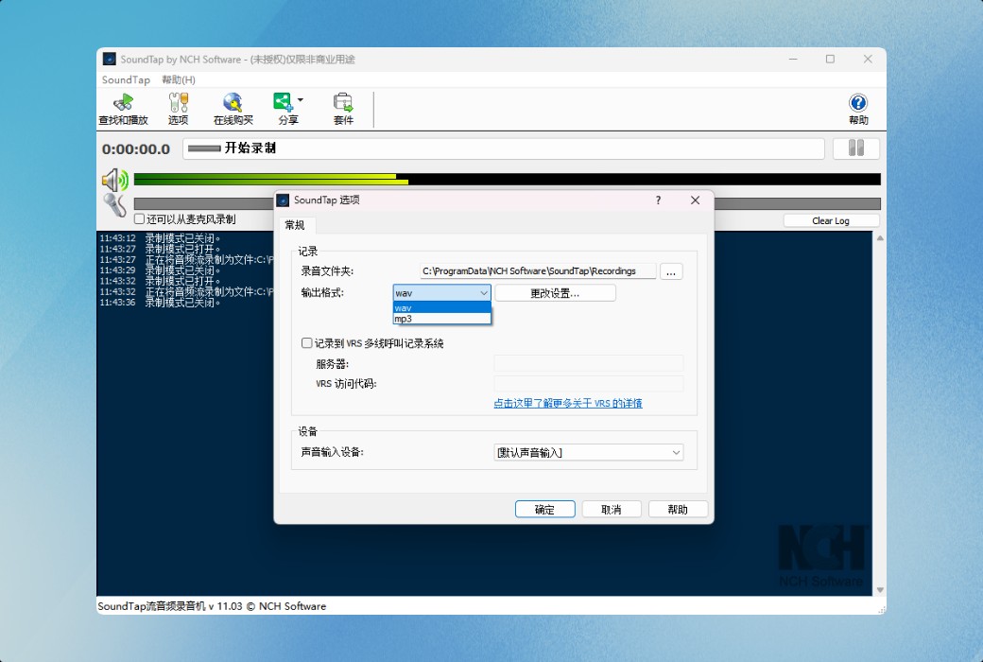The width and height of the screenshot is (983, 662).
Task: Check the 记录到 VRS 多线呼叫记录系统 option
Action: point(306,343)
